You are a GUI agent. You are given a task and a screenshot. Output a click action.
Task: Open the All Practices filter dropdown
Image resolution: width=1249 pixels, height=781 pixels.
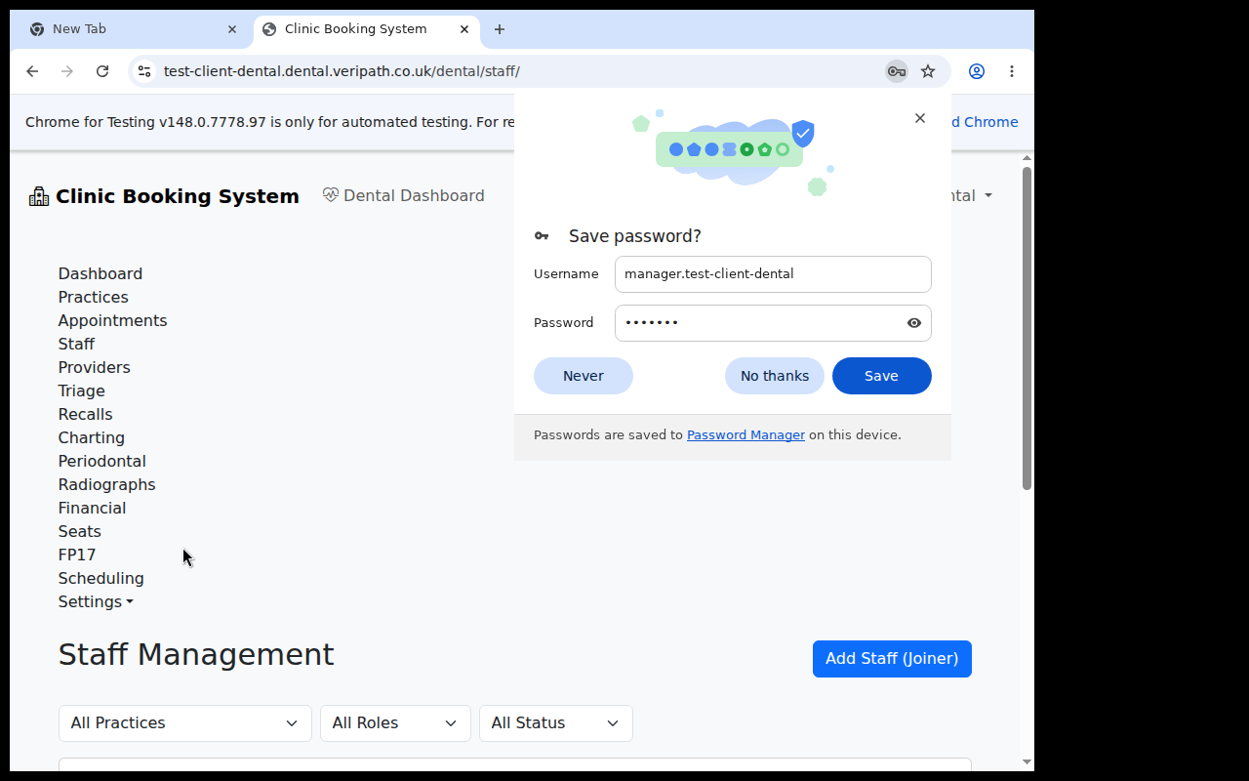tap(185, 723)
